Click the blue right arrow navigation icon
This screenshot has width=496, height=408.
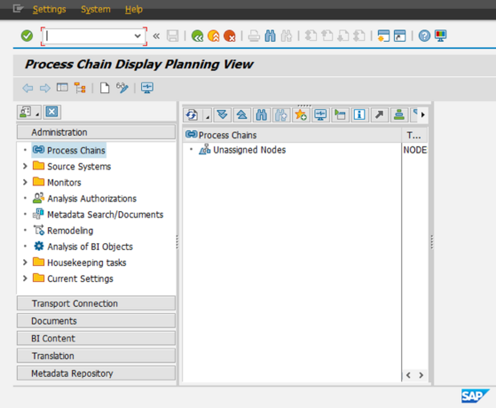pyautogui.click(x=45, y=87)
